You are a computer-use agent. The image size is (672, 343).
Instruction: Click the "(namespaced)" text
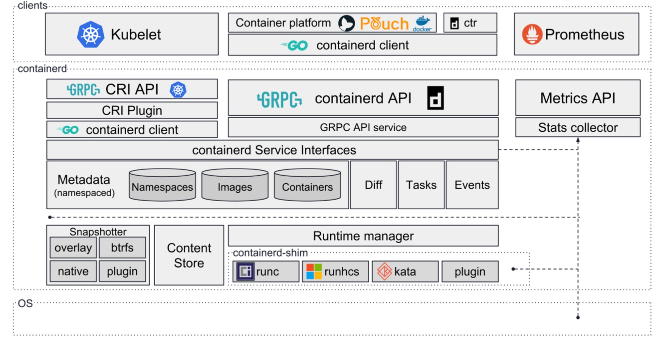pos(84,193)
